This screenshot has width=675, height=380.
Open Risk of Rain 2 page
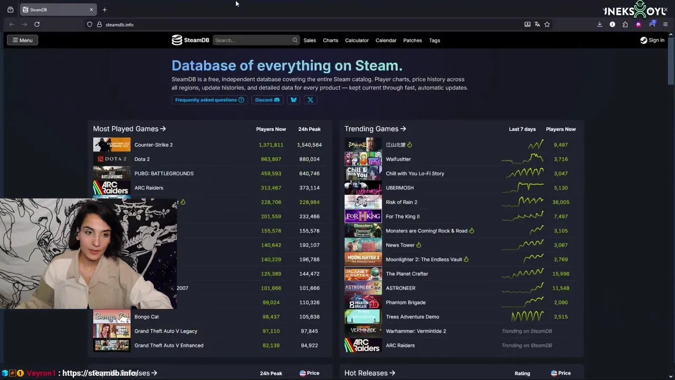pos(401,202)
